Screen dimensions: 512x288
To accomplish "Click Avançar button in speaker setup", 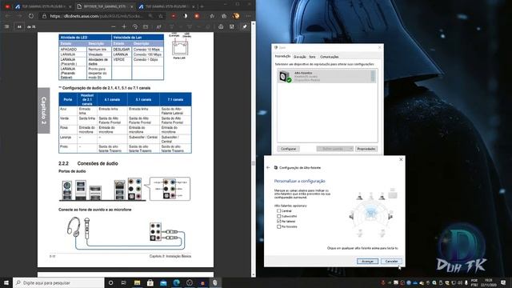I will click(367, 262).
